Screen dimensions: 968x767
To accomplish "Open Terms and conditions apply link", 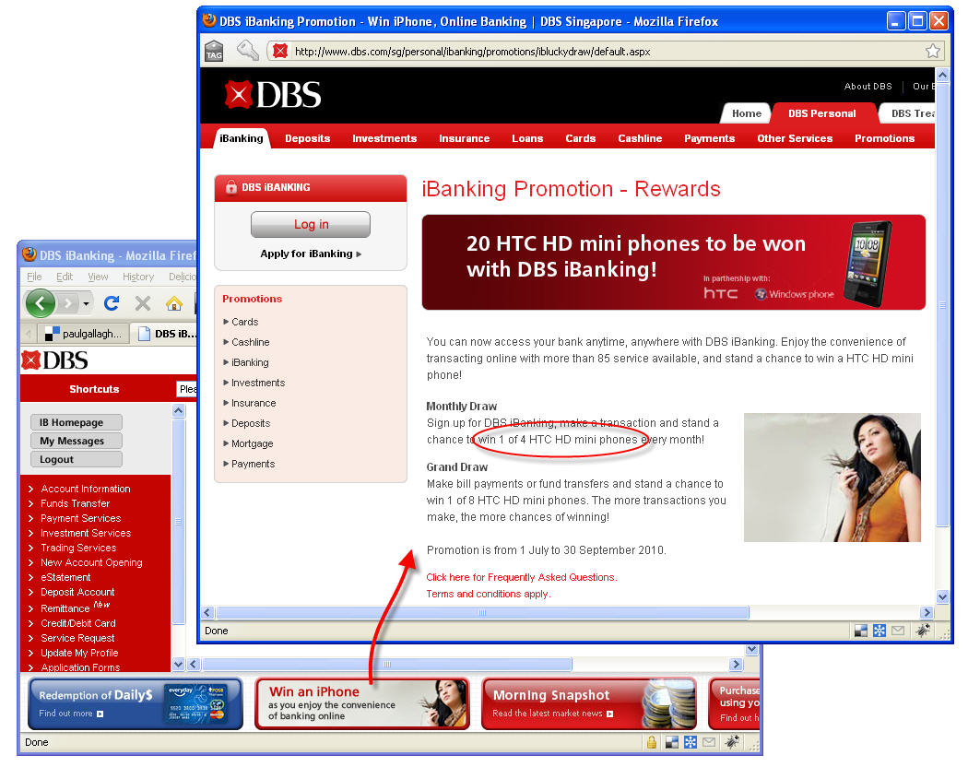I will click(x=489, y=594).
